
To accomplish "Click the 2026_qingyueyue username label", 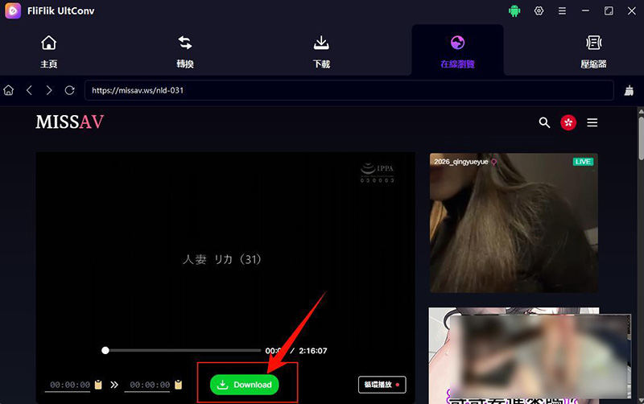I will coord(461,162).
